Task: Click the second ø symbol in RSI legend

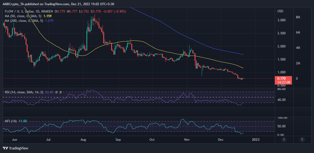Action: [x=60, y=92]
